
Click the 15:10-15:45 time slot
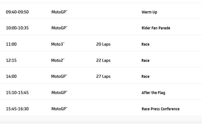point(17,93)
